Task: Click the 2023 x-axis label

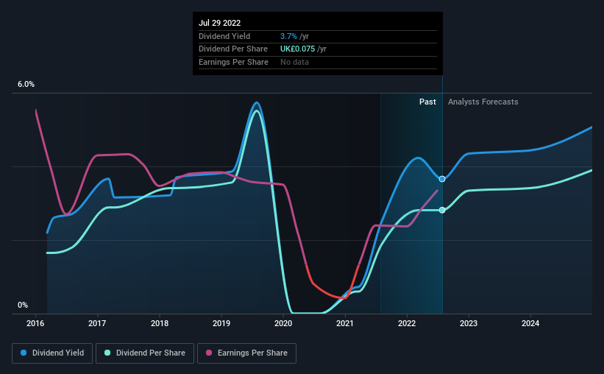Action: pyautogui.click(x=469, y=323)
